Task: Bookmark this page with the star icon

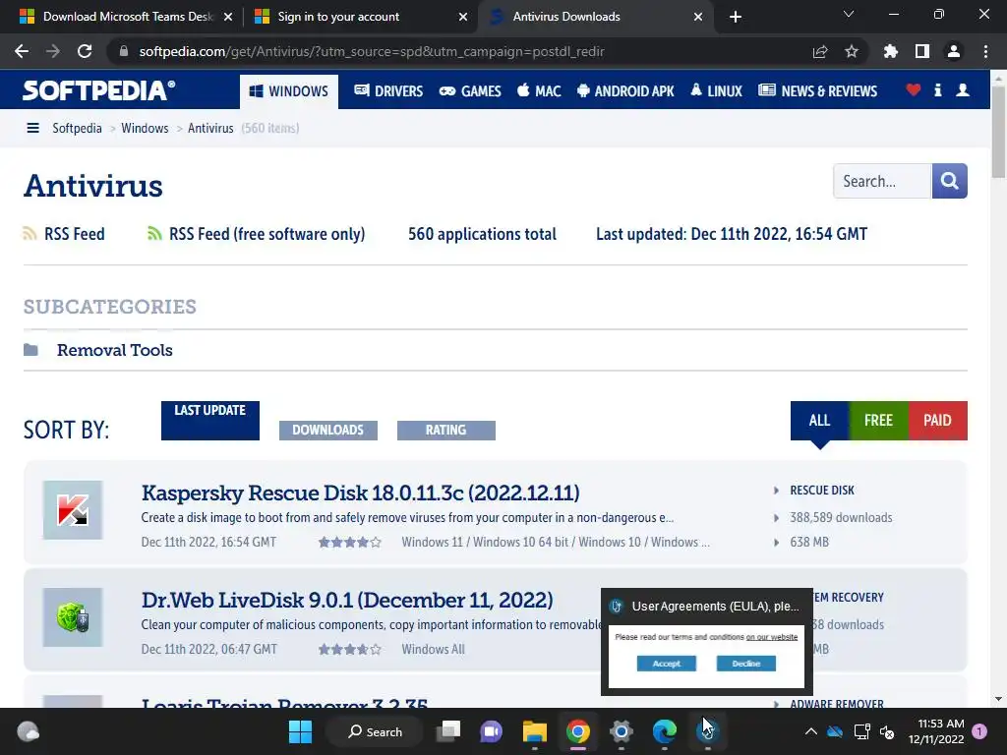Action: point(851,51)
